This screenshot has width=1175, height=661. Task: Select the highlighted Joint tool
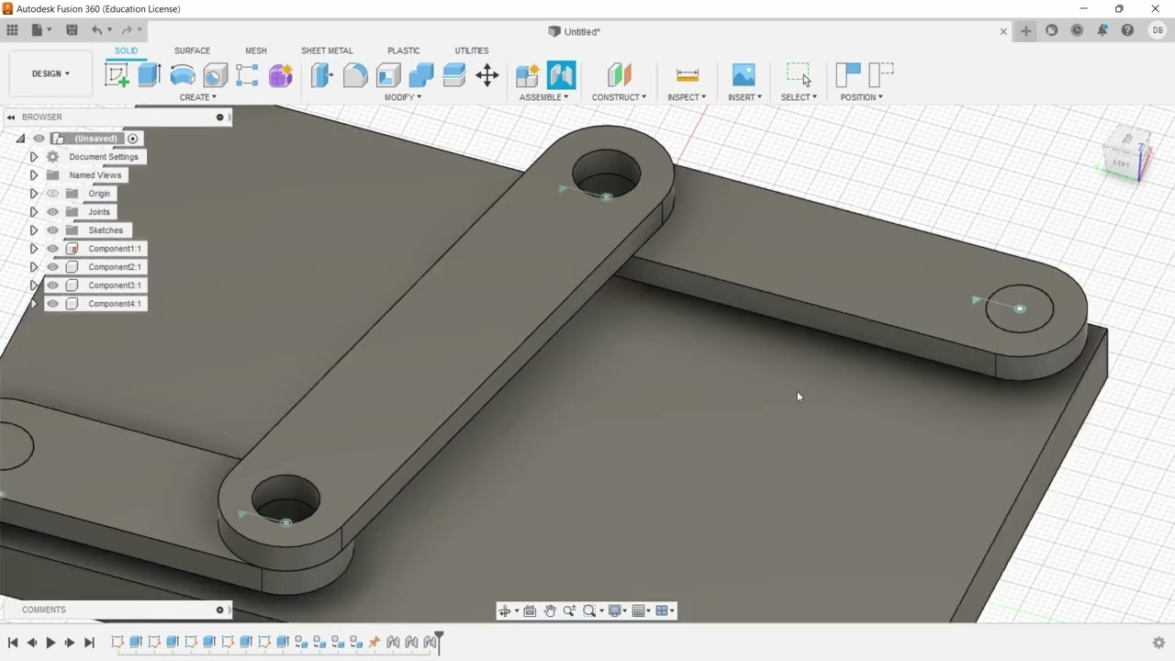tap(561, 75)
